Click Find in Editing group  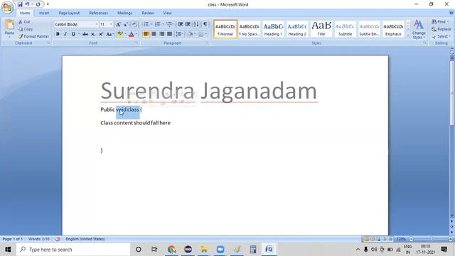(x=440, y=22)
